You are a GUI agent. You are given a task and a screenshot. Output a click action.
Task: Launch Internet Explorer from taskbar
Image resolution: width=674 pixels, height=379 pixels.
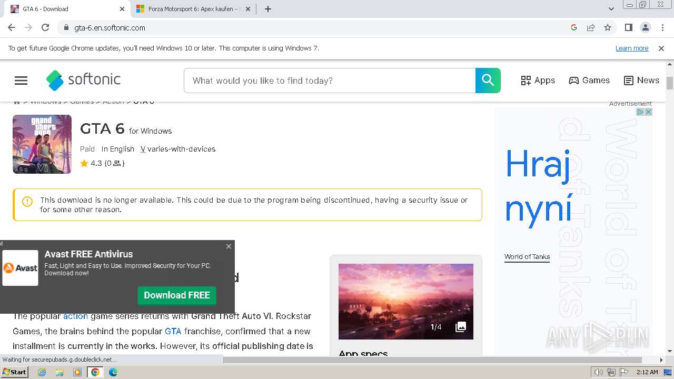[42, 372]
